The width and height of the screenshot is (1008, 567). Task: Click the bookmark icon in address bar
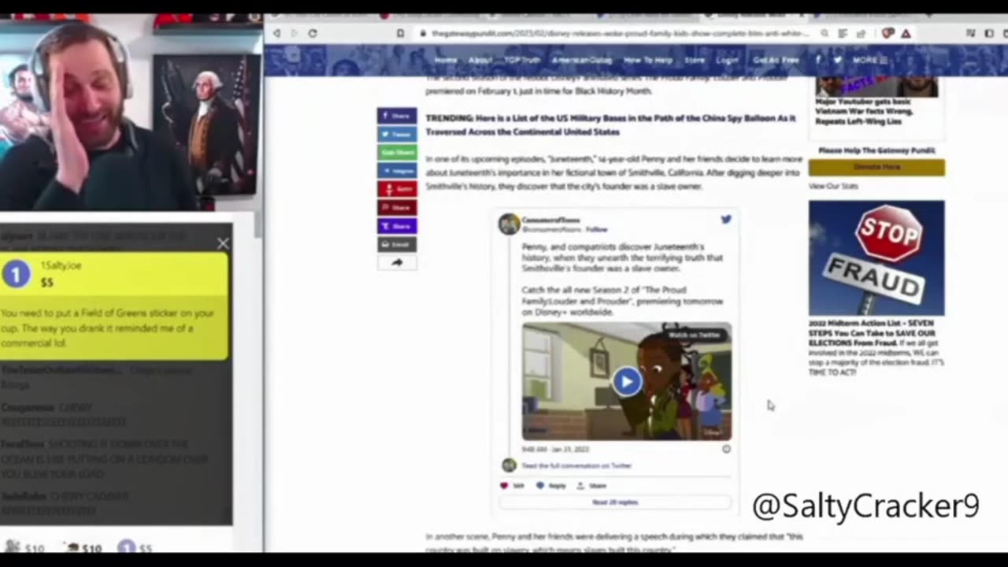[400, 34]
